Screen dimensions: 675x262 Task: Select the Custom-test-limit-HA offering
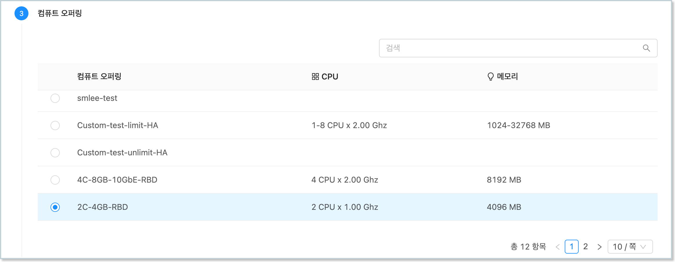coord(55,125)
